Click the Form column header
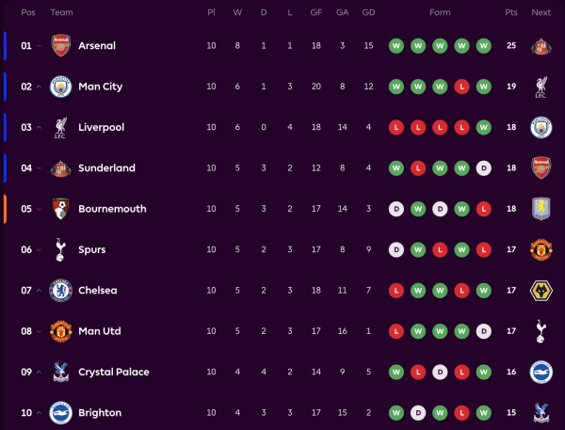The height and width of the screenshot is (430, 565). coord(440,13)
